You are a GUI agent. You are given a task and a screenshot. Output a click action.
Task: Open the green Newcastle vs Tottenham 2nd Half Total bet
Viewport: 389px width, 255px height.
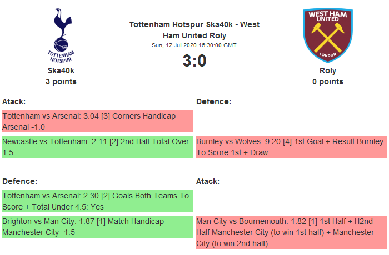pos(97,147)
